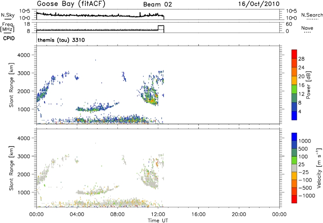Click the 'Slant Range [km]' label of power panel
The width and height of the screenshot is (323, 223).
point(11,85)
